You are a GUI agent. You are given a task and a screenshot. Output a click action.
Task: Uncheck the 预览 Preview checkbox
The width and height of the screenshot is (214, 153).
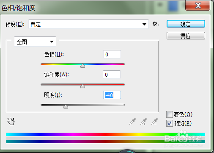point(169,123)
